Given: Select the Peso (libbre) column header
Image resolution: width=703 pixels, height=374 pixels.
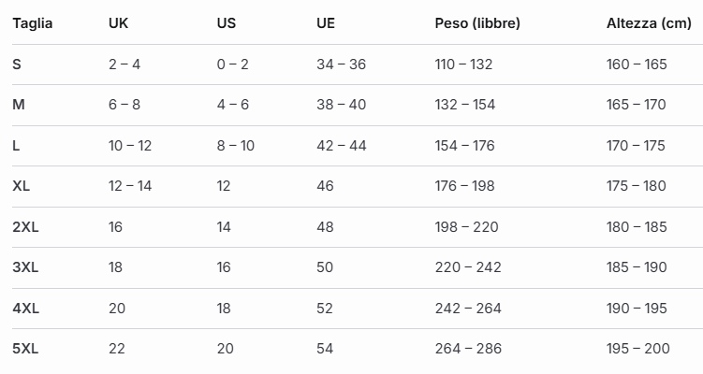Looking at the screenshot, I should pos(477,23).
